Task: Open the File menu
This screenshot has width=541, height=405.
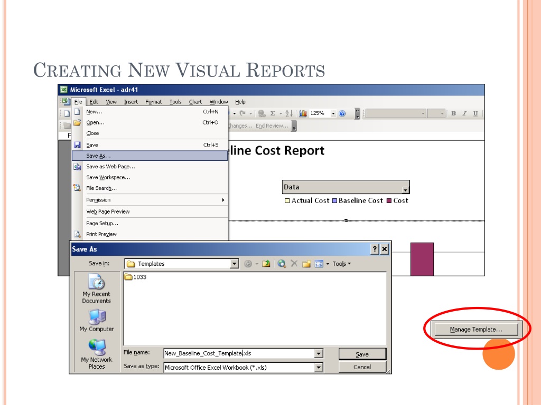Action: [78, 102]
